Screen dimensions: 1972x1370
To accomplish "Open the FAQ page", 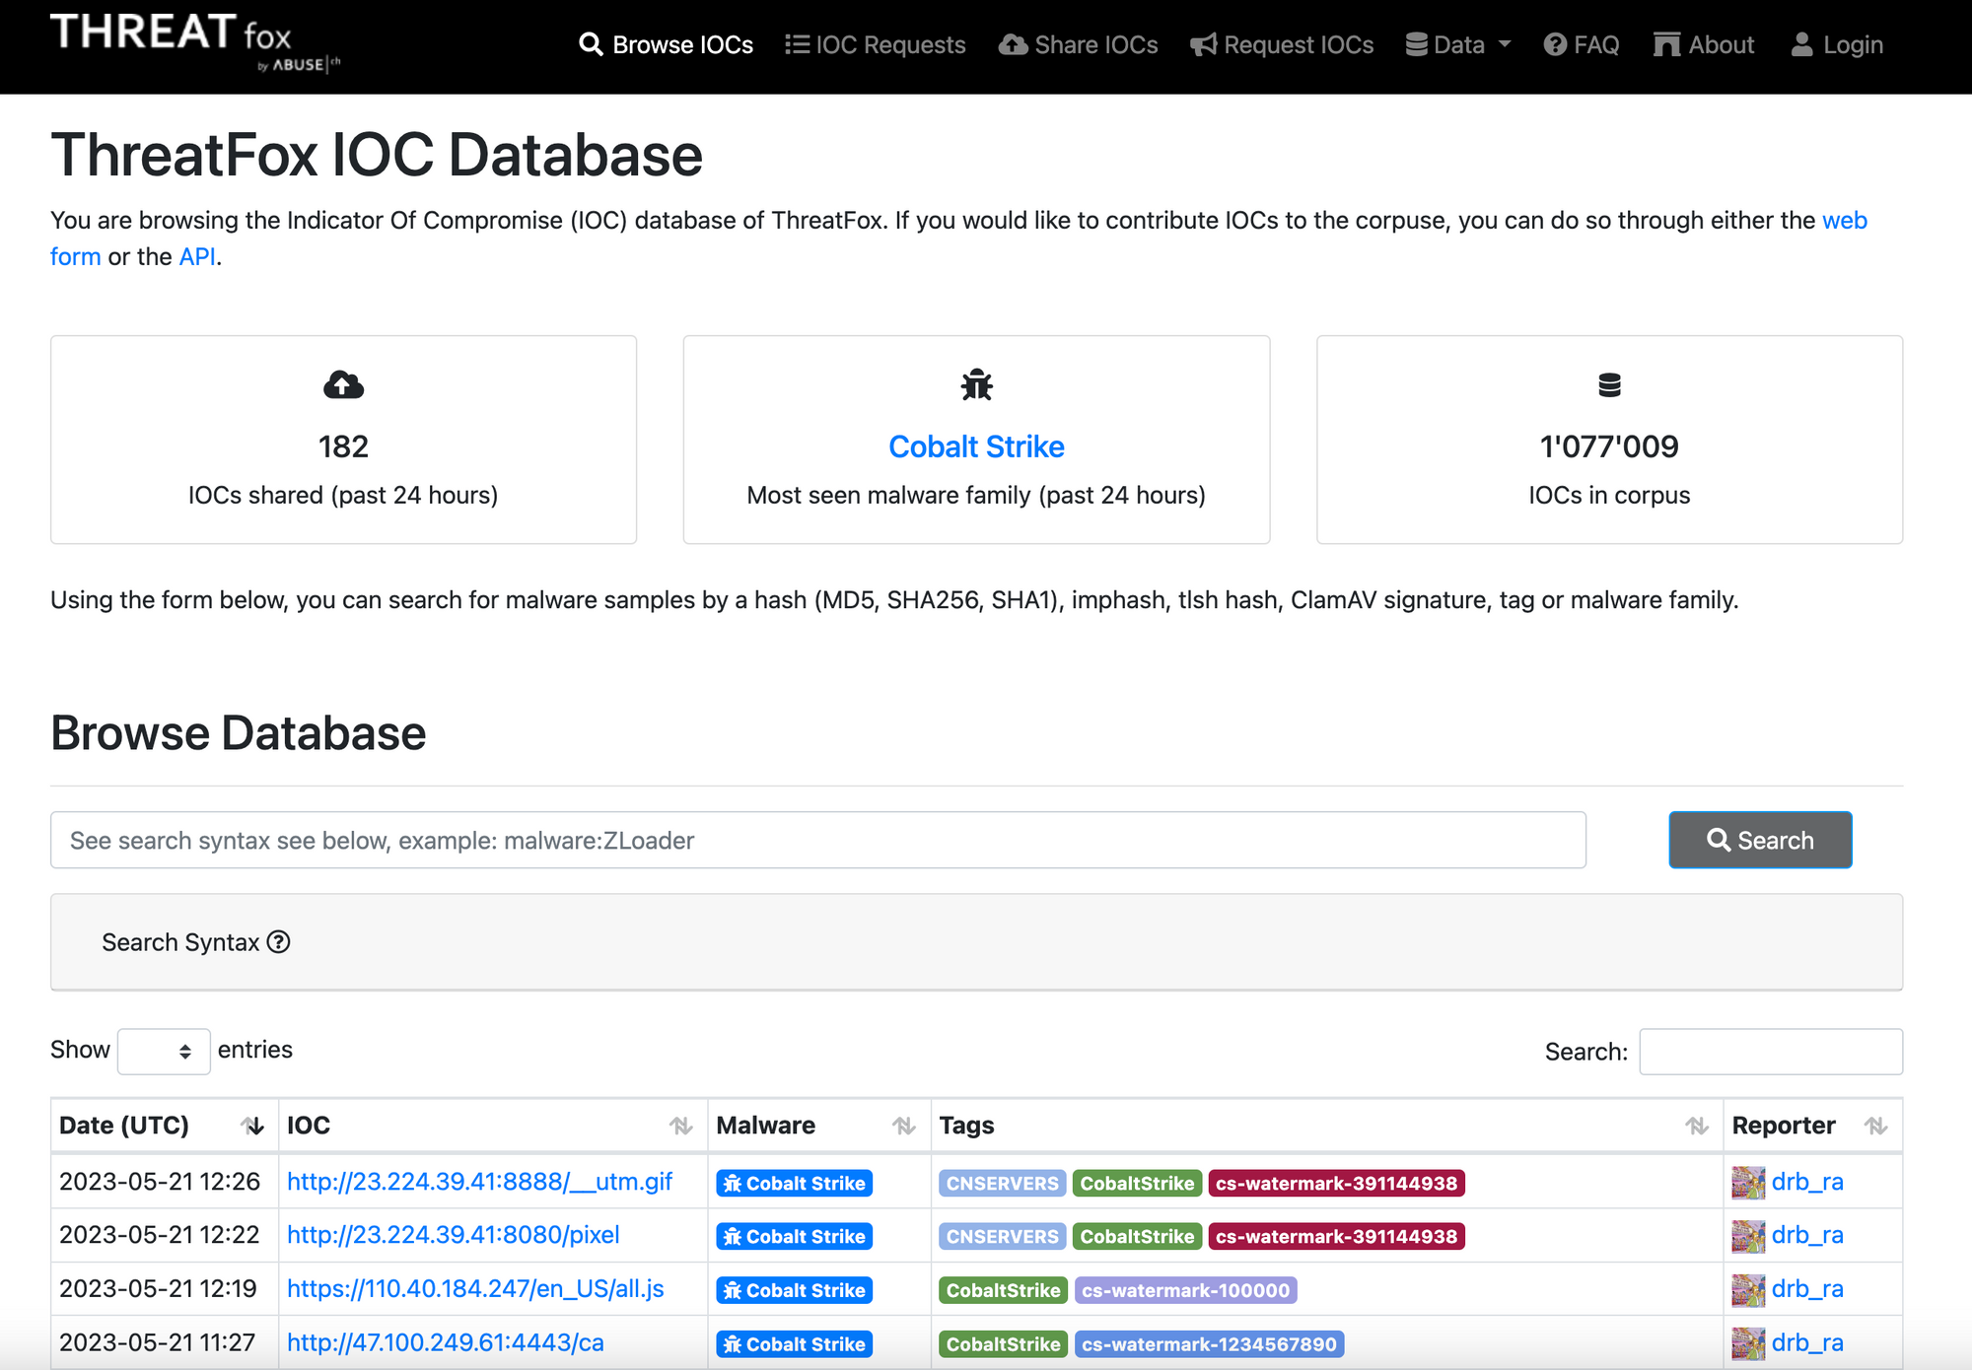I will coord(1581,44).
